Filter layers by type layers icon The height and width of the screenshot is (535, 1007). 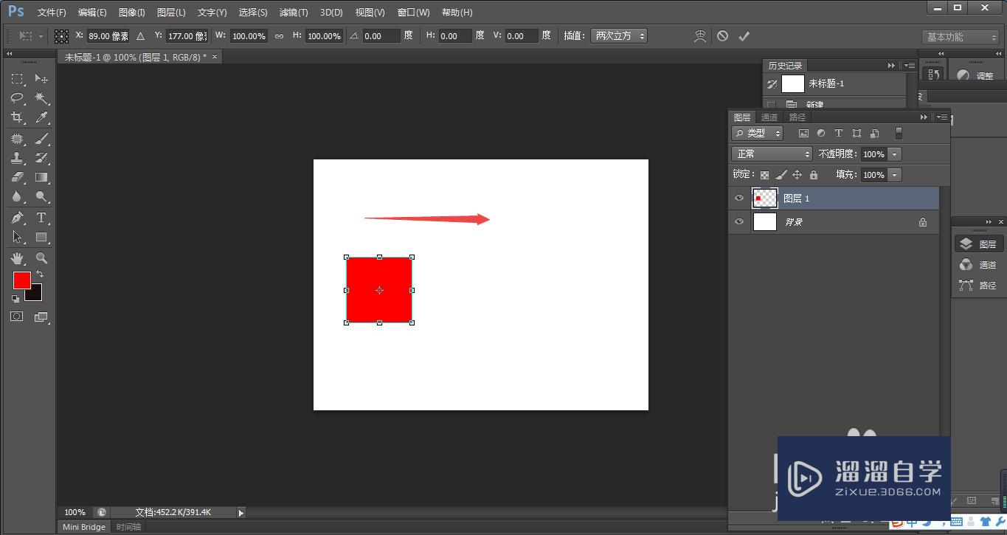[839, 134]
